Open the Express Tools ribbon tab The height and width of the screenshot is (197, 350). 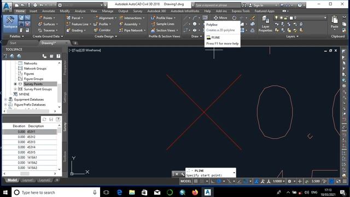coord(241,11)
